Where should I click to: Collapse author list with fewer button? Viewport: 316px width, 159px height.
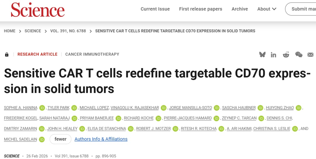point(60,139)
